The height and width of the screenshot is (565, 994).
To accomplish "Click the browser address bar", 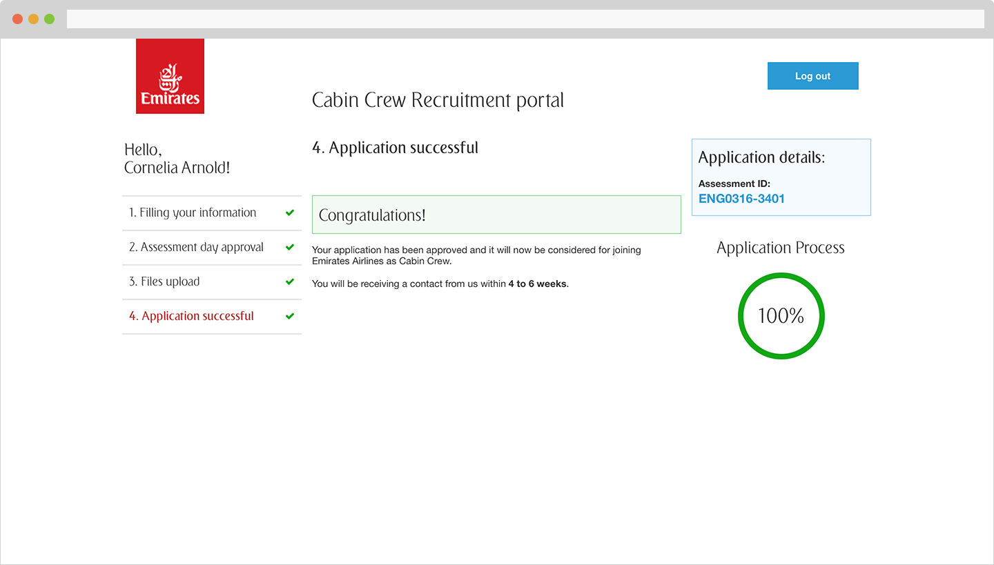I will 525,19.
